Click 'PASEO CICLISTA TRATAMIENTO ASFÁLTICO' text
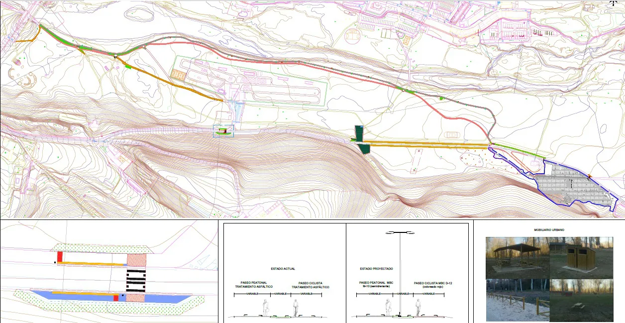The width and height of the screenshot is (625, 323). (x=311, y=285)
